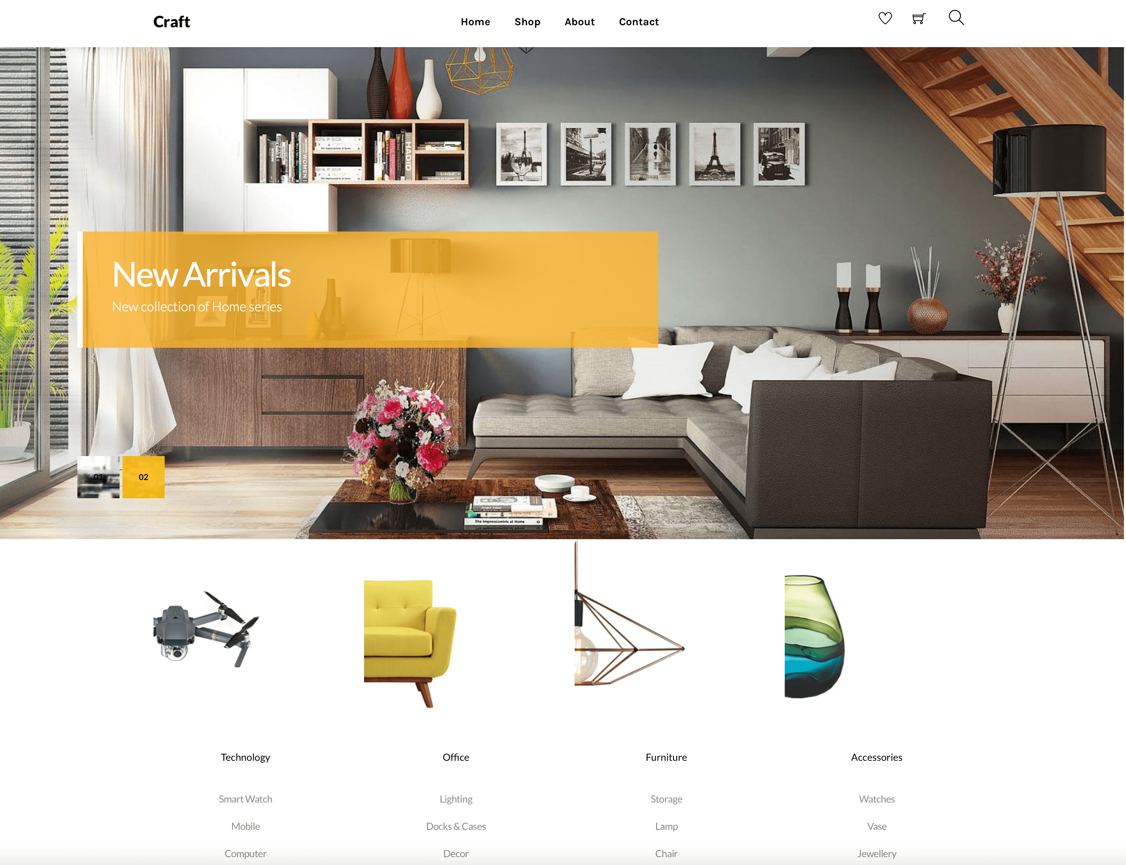Select the Chair subcategory item

click(666, 853)
